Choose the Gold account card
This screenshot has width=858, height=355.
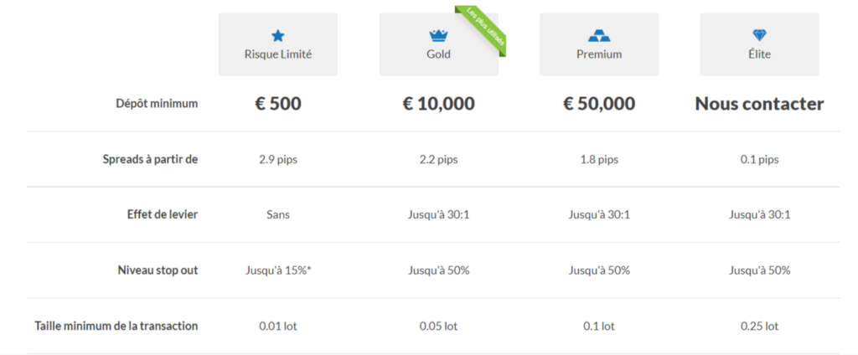click(439, 44)
